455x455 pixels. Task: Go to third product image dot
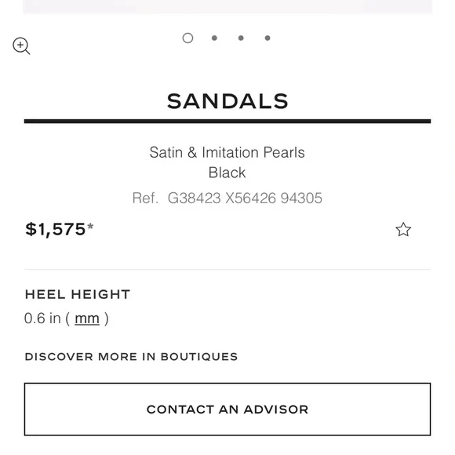tap(241, 38)
